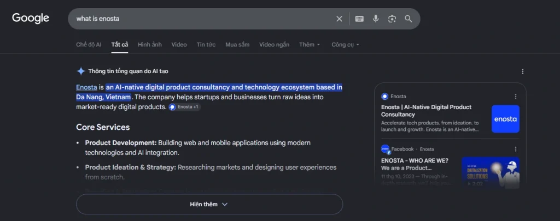The image size is (560, 221).
Task: Click the 'Product Development:' bullet text
Action: (x=121, y=143)
